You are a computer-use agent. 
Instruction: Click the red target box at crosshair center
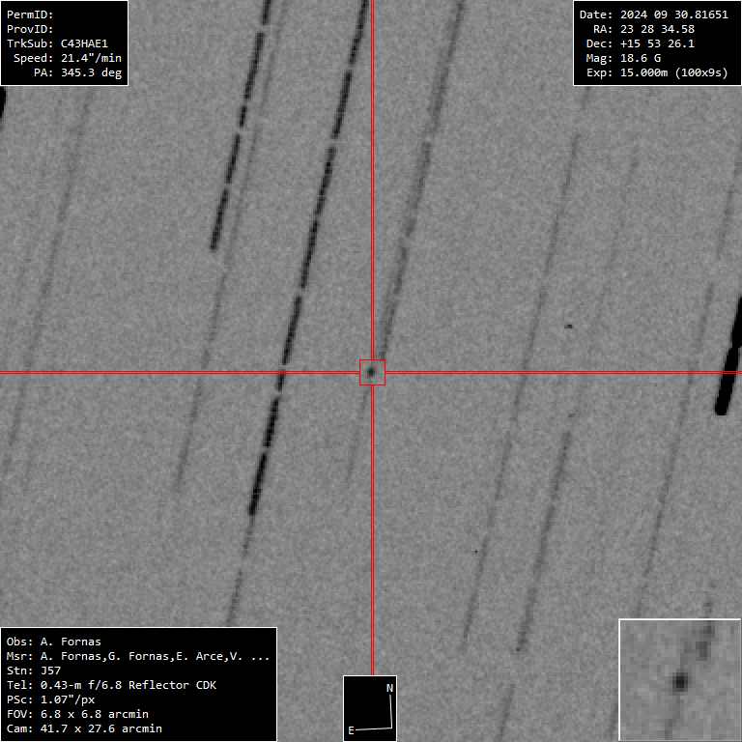pyautogui.click(x=372, y=372)
